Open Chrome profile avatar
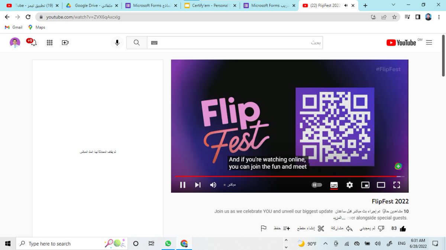Viewport: 446px width, 250px height. pos(428,17)
